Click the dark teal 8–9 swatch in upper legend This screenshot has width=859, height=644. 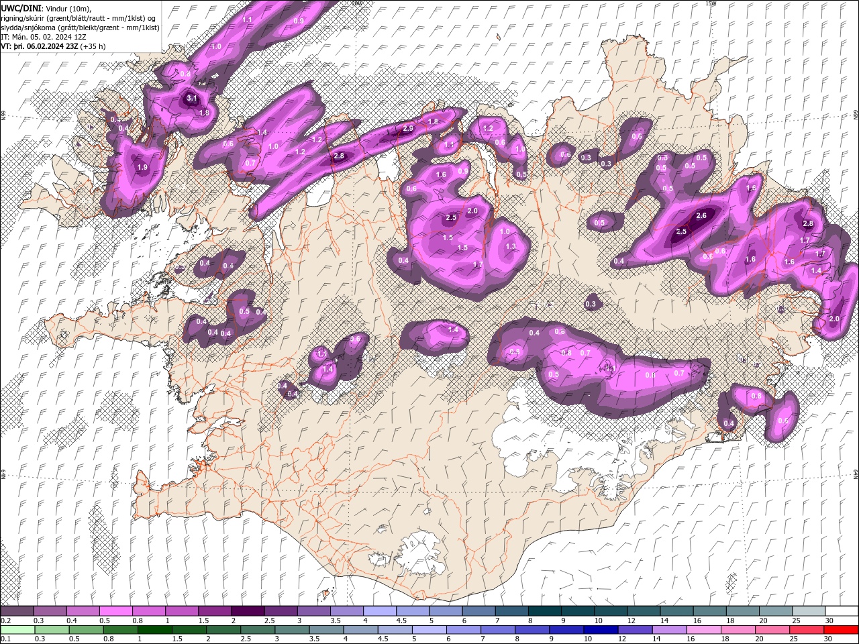[x=544, y=611]
